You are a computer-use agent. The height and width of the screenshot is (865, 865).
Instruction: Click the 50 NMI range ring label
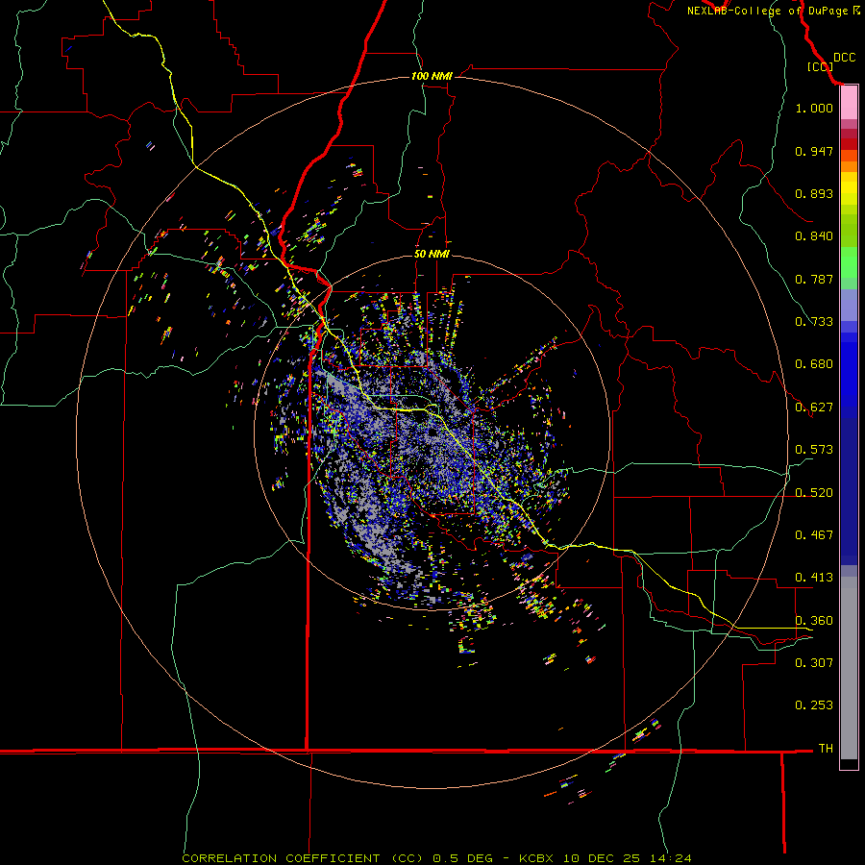(x=432, y=254)
